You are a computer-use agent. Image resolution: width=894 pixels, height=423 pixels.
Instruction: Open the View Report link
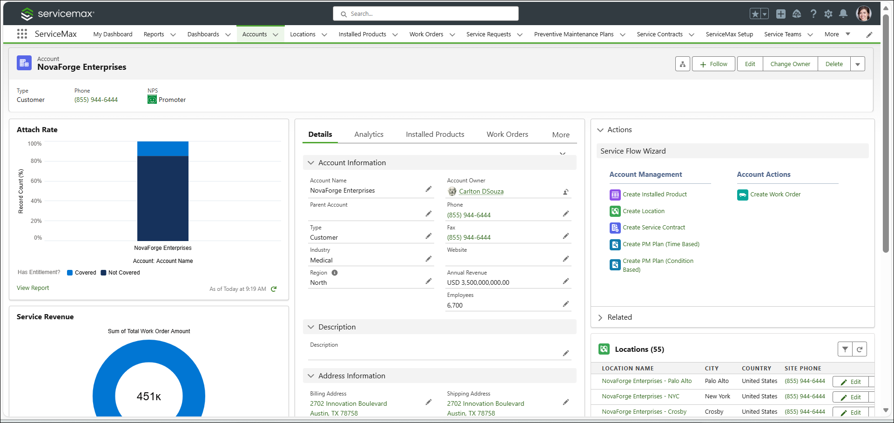(x=33, y=288)
